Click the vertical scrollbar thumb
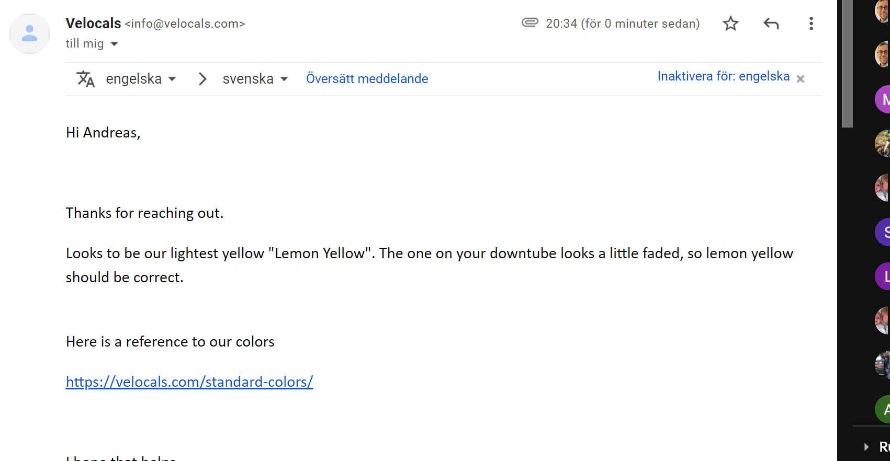890x461 pixels. pos(847,63)
